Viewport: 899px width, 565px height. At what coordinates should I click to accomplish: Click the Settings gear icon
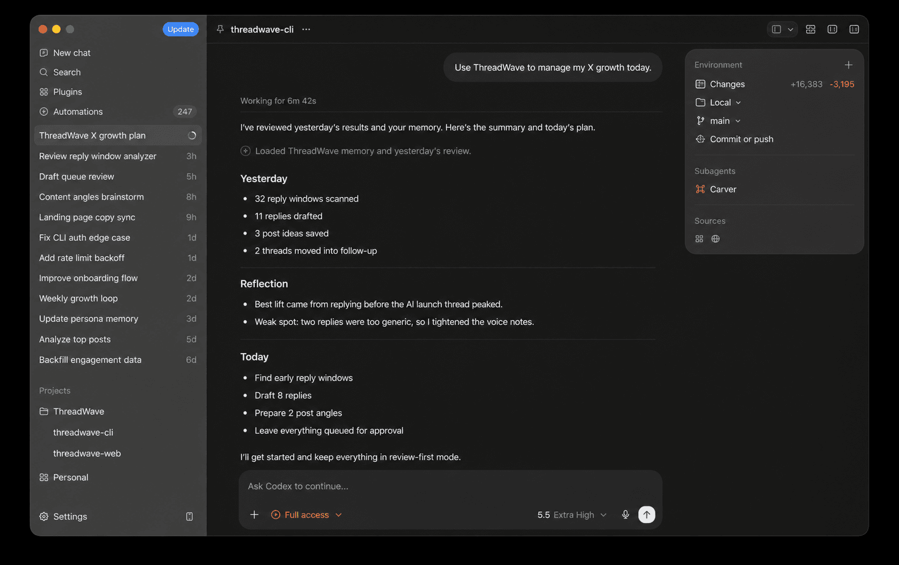click(x=44, y=517)
